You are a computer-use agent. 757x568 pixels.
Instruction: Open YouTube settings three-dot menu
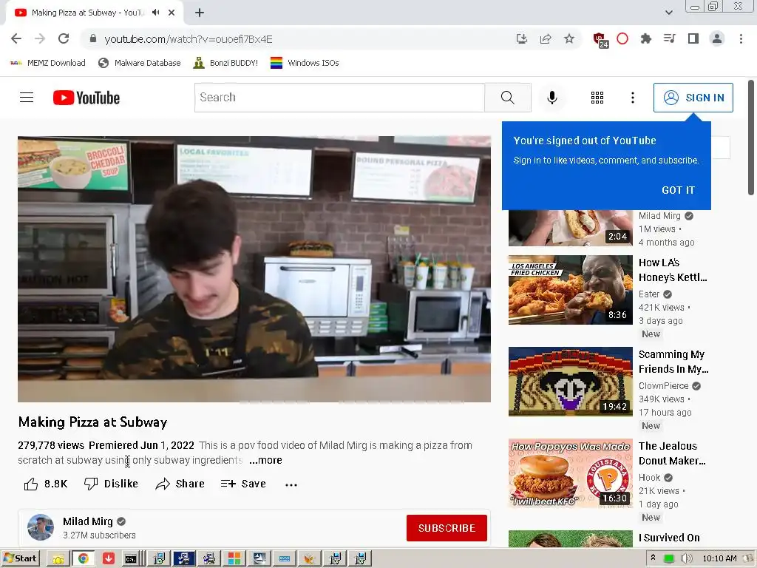pos(633,98)
